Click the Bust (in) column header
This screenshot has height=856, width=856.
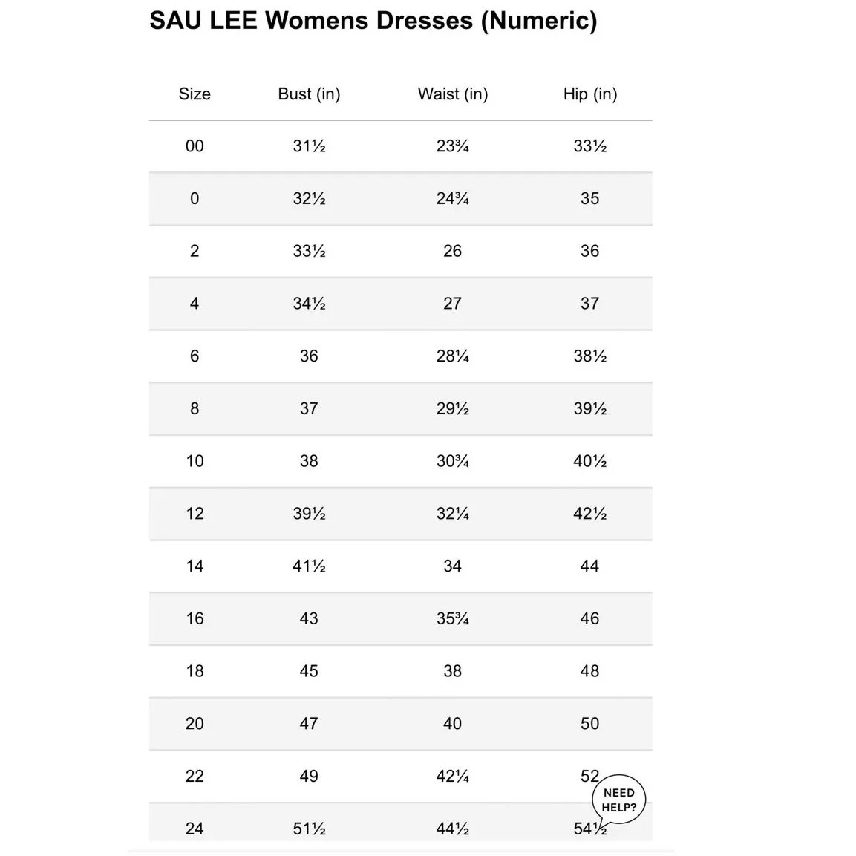point(309,94)
